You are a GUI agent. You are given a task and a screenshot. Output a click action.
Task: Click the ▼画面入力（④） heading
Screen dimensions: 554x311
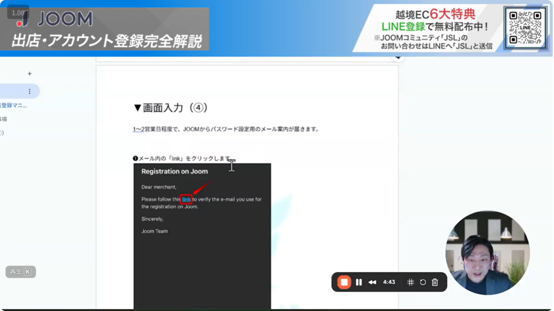[x=170, y=108]
